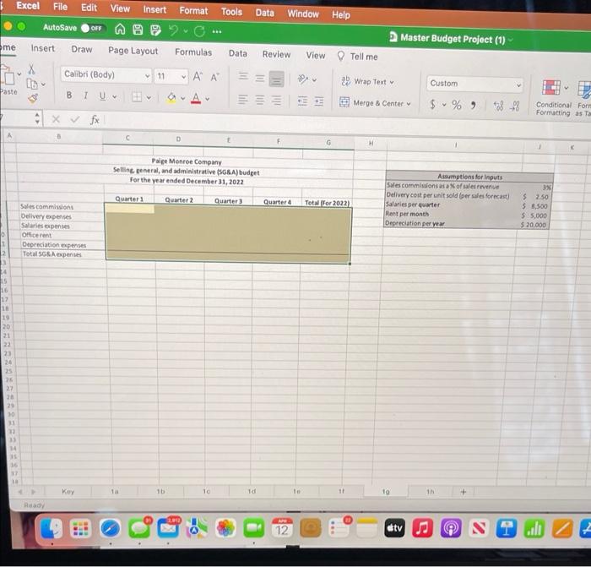Toggle Middle Align
The image size is (591, 567).
click(260, 78)
